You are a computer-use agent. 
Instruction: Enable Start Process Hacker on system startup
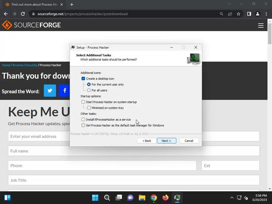click(x=83, y=102)
